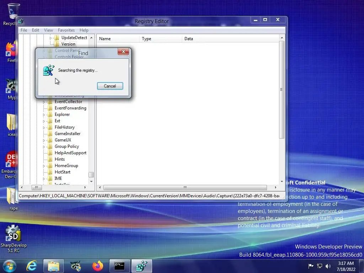
Task: Expand the EventCollector key
Action: (44, 102)
